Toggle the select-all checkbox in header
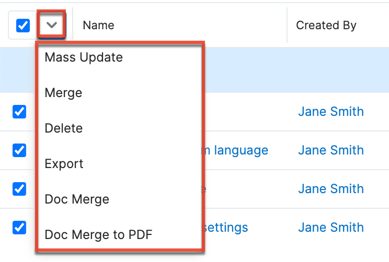Image resolution: width=389 pixels, height=262 pixels. click(23, 25)
